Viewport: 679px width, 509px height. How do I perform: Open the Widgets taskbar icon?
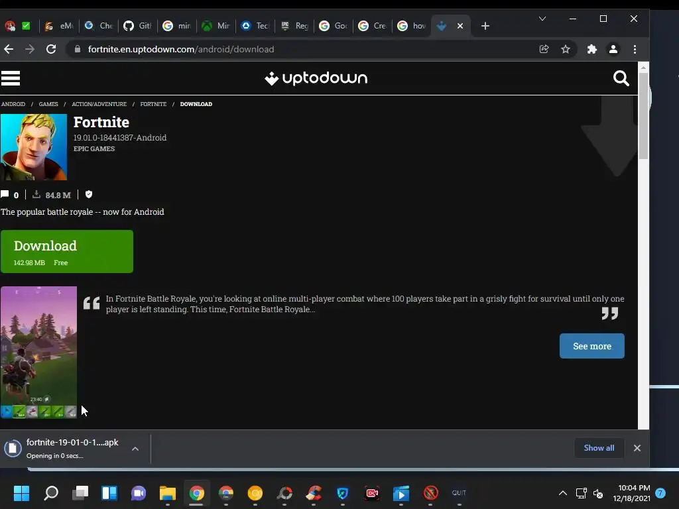[x=109, y=493]
